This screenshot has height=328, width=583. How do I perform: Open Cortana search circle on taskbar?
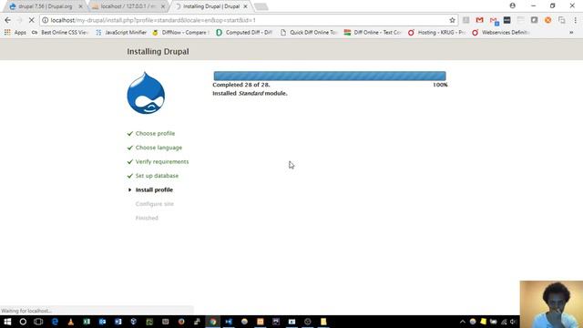click(x=23, y=322)
